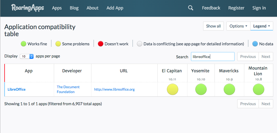Visit the http://www.libreoffice.org link
The width and height of the screenshot is (277, 133).
(x=114, y=89)
